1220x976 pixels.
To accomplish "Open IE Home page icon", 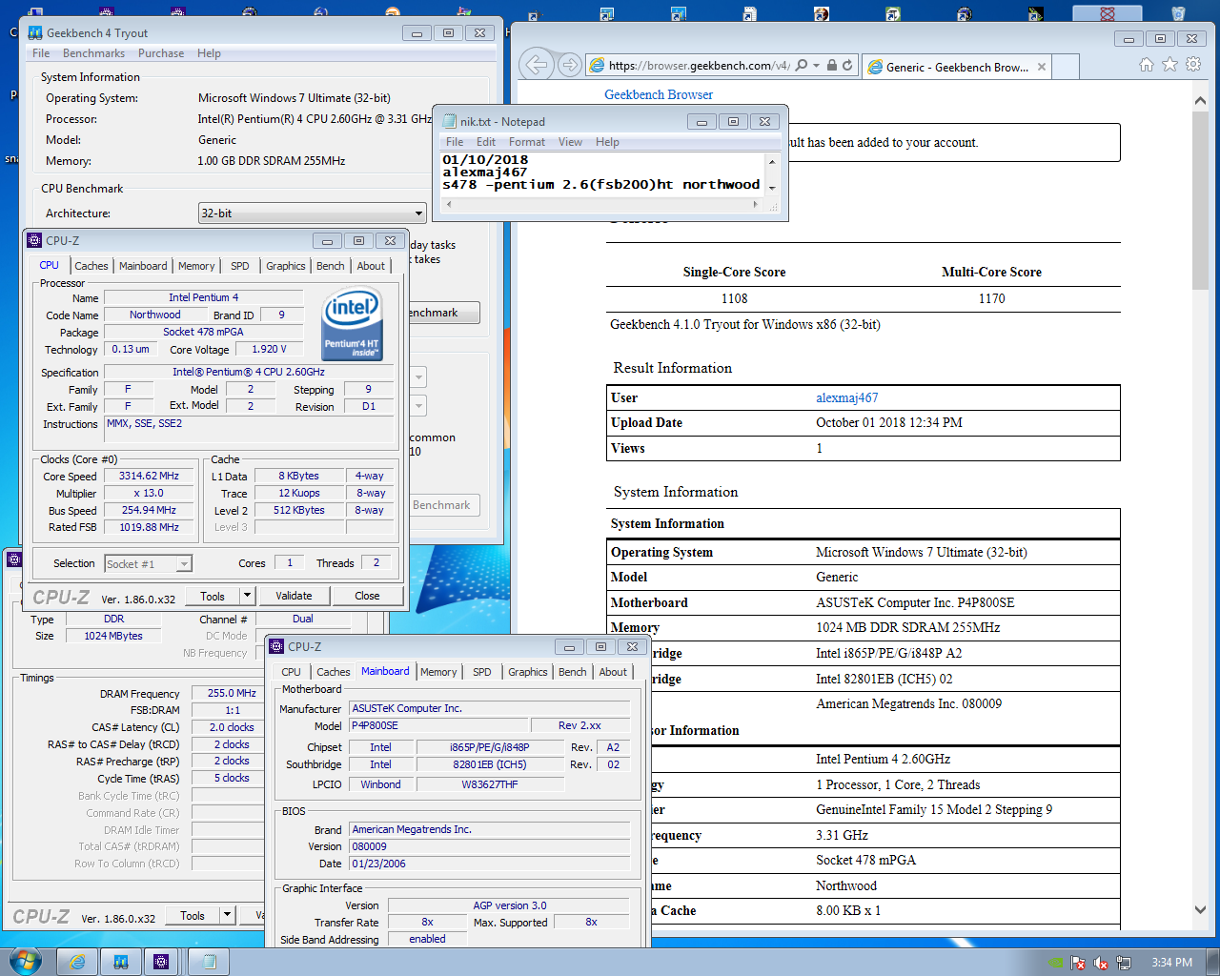I will coord(1146,65).
